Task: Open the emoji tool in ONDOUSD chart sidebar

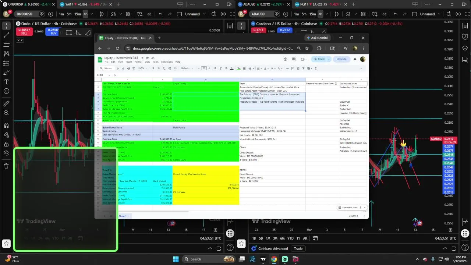Action: click(6, 91)
